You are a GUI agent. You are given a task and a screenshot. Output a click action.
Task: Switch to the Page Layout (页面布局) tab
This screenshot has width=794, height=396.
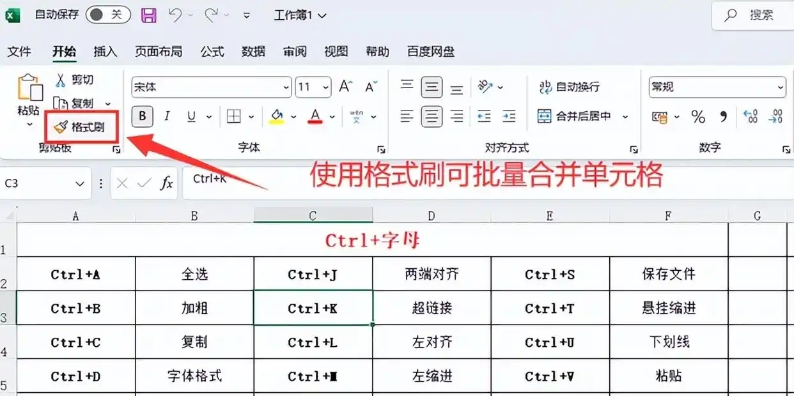tap(159, 52)
